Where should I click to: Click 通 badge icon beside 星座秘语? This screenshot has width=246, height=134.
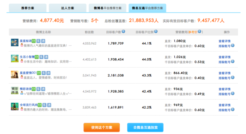pyautogui.click(x=43, y=41)
